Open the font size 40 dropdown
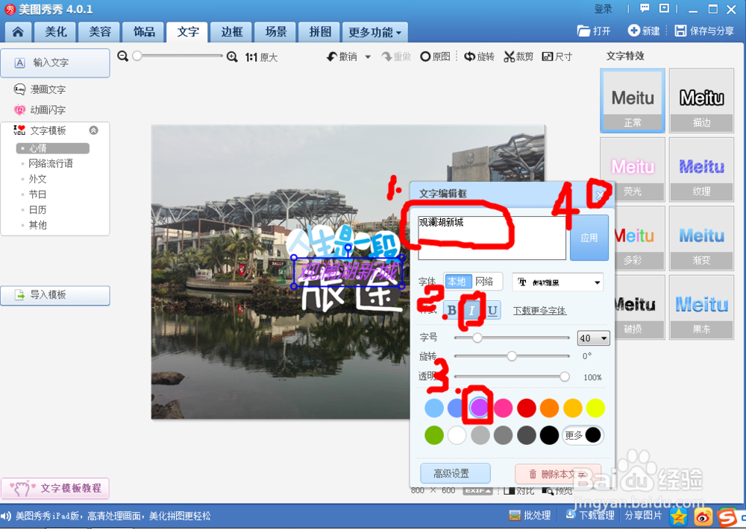746x529 pixels. pyautogui.click(x=593, y=338)
